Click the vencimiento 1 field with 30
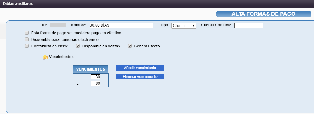Viewport: 314px width, 114px height. coord(96,77)
